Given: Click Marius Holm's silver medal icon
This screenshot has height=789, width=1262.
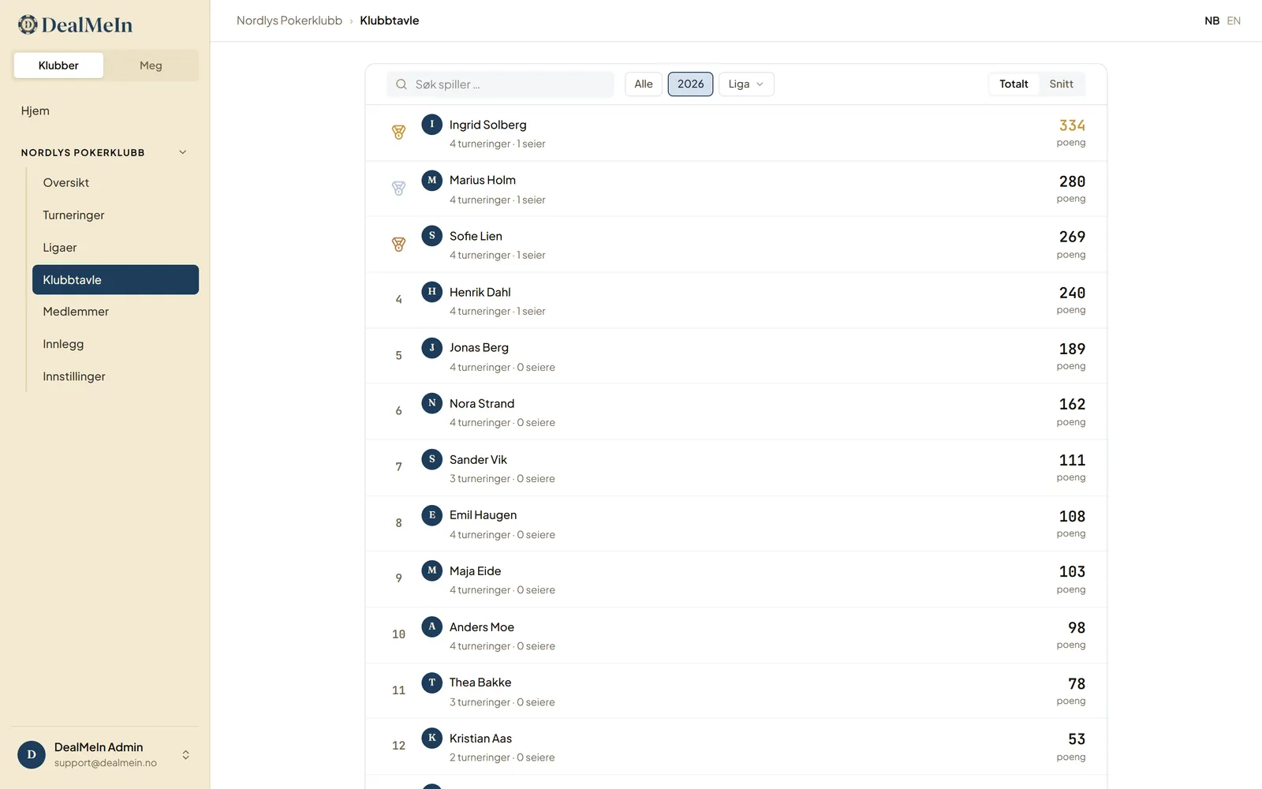Looking at the screenshot, I should coord(398,189).
